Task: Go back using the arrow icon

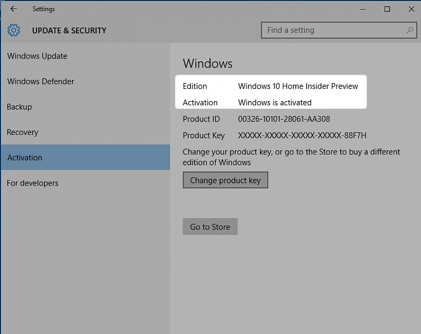Action: pyautogui.click(x=13, y=9)
